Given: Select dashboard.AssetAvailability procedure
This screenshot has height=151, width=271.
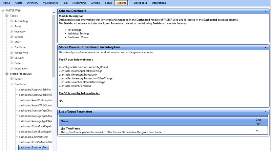Looking at the screenshot, I should pos(35,90).
